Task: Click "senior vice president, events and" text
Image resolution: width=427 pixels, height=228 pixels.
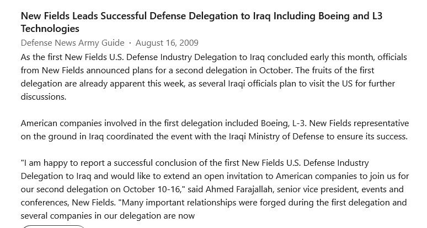Action: [x=340, y=189]
